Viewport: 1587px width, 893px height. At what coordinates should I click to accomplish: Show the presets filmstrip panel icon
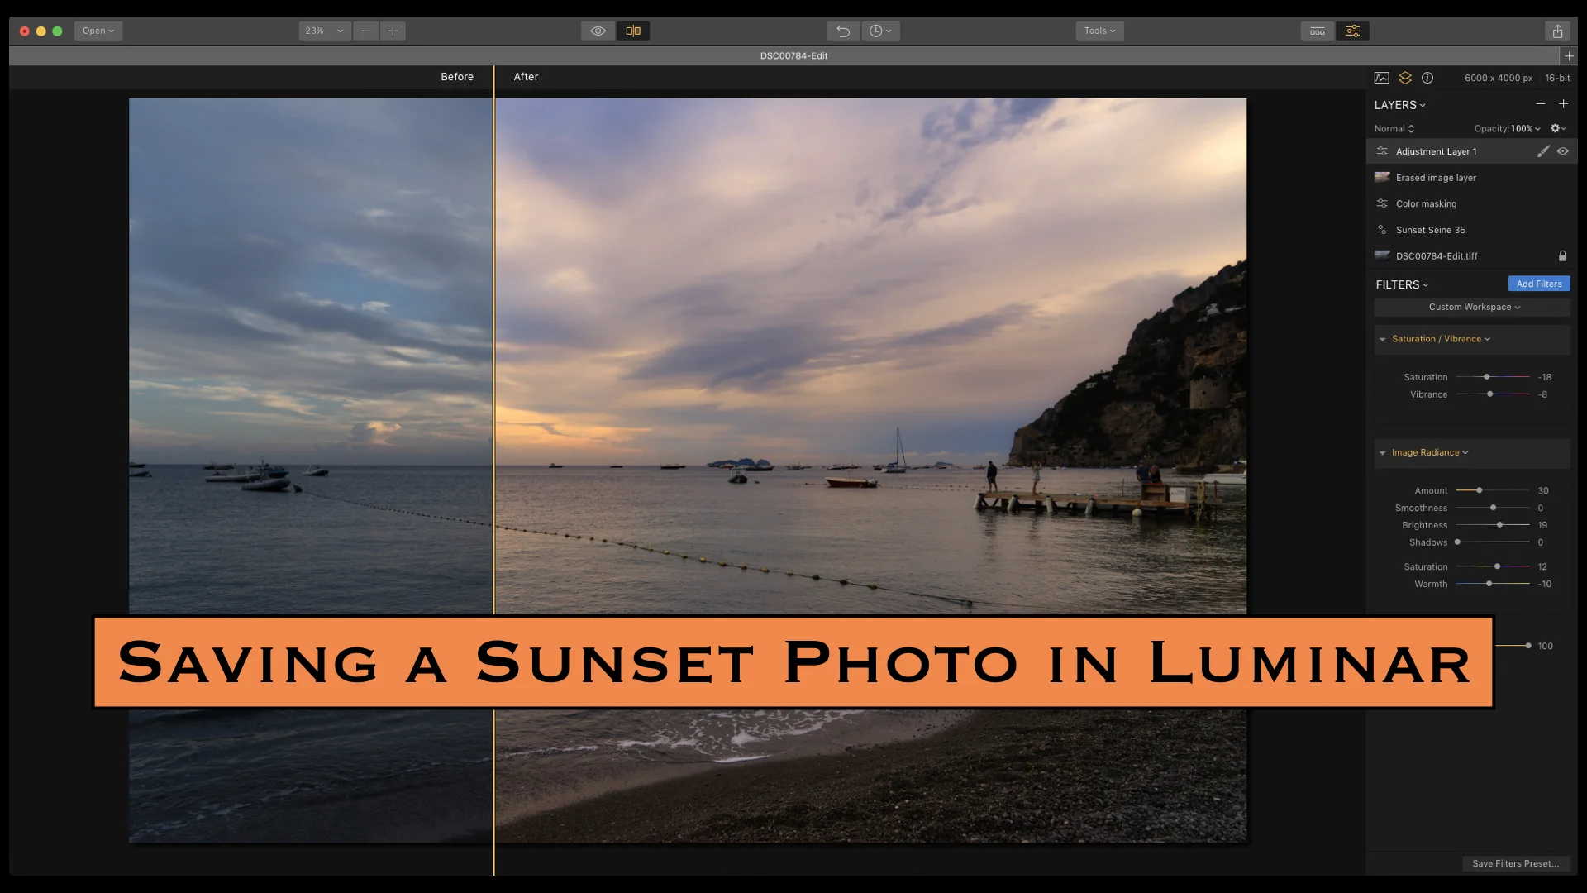1318,31
